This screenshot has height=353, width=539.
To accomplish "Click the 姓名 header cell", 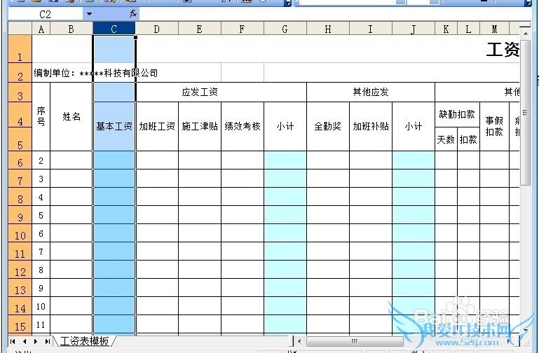I will coord(71,116).
